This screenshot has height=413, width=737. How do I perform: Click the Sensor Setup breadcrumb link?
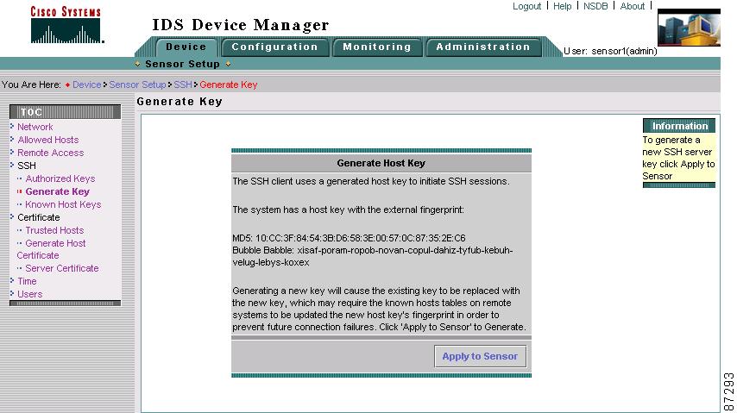(137, 84)
